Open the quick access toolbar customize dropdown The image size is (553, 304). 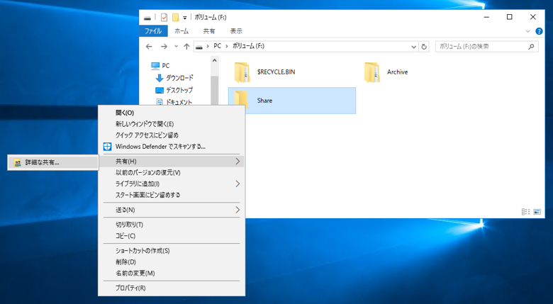pyautogui.click(x=184, y=18)
